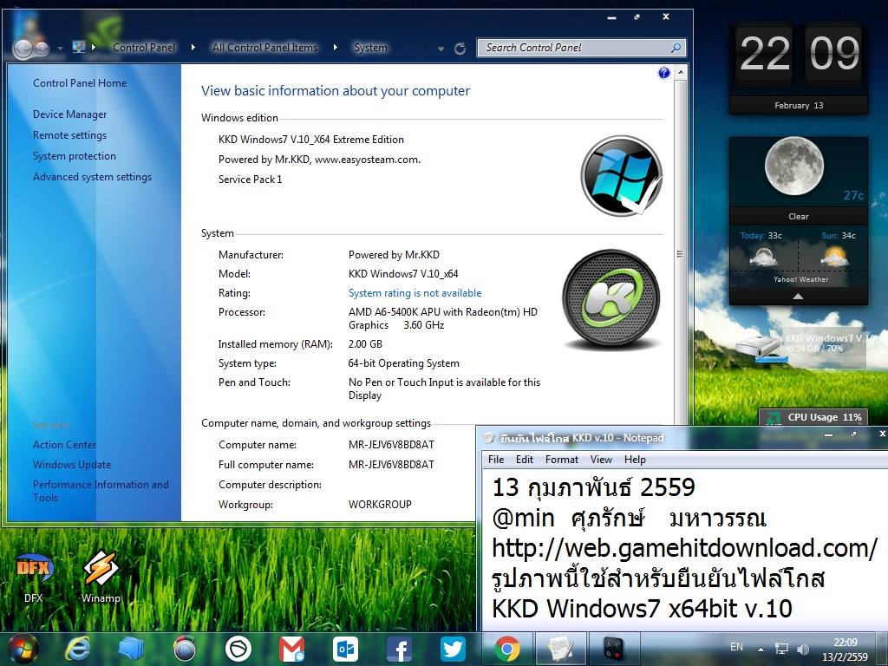Expand arrow after All Control Panel Items
This screenshot has height=666, width=888.
(336, 48)
